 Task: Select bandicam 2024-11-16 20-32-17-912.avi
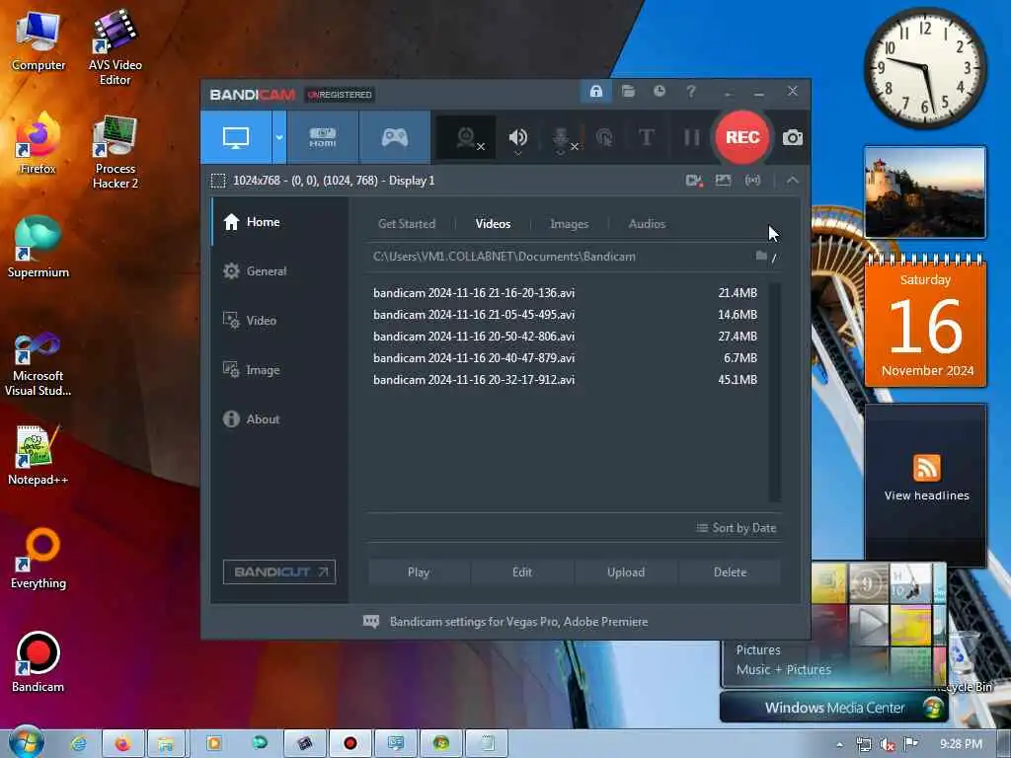(565, 380)
